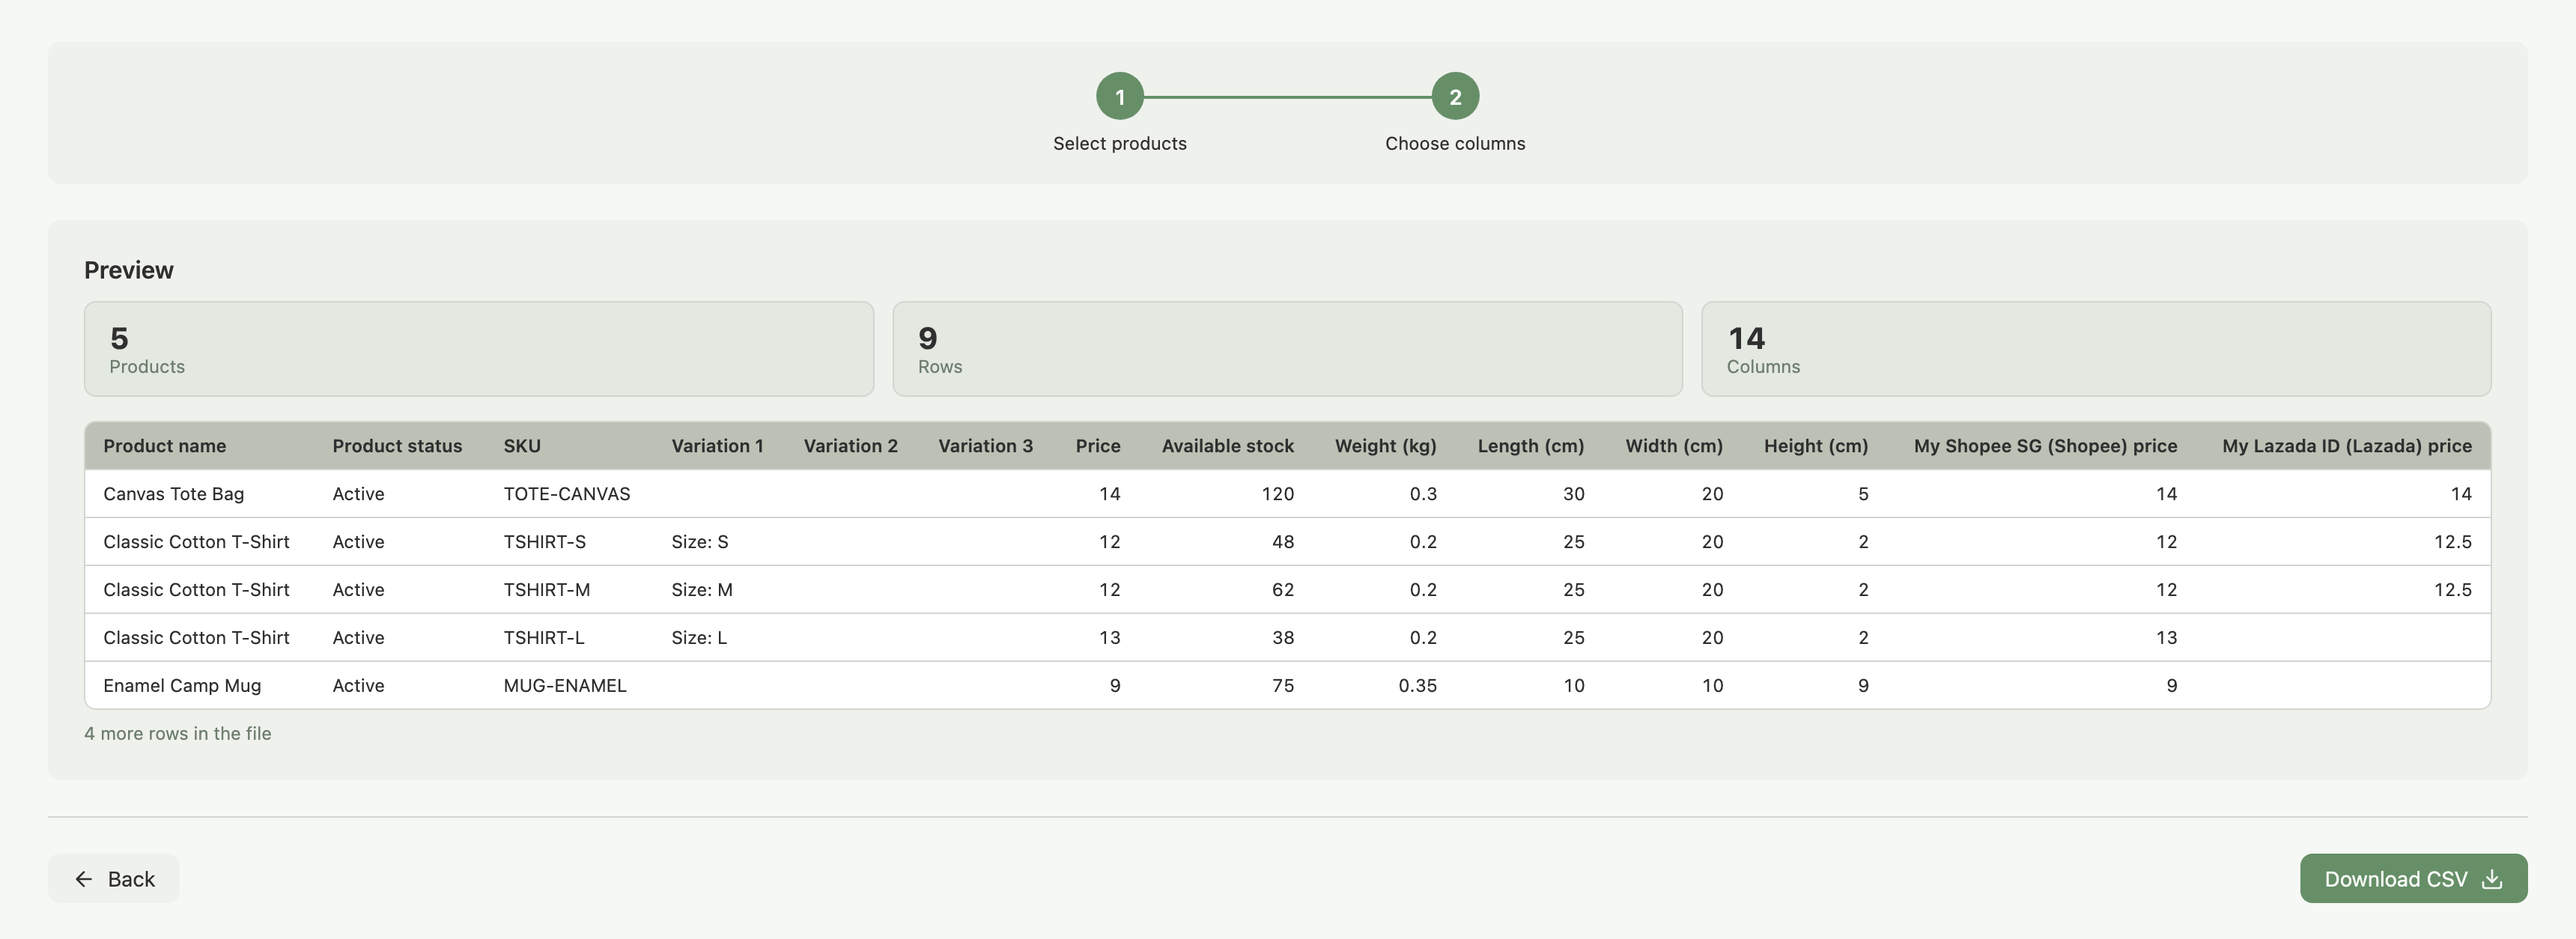Select the Enamel Camp Mug cell
The image size is (2576, 939).
click(x=182, y=686)
